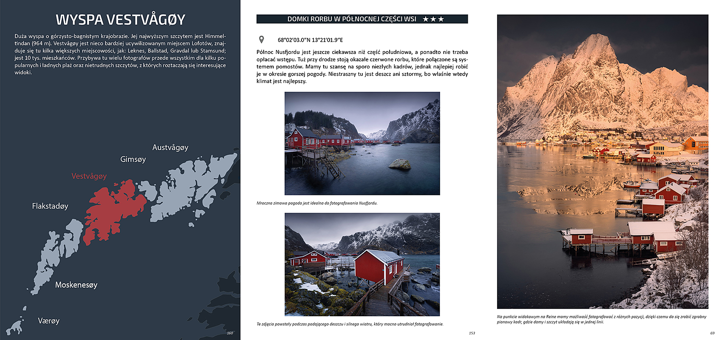Click the WYSPA VESTVÅGØY page title
The width and height of the screenshot is (723, 340).
120,20
